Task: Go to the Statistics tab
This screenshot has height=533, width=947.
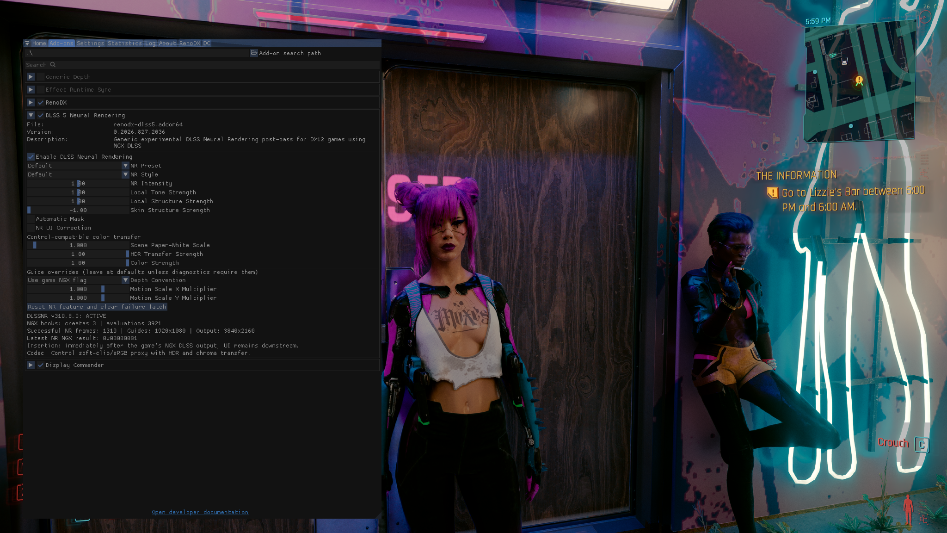Action: pyautogui.click(x=125, y=43)
